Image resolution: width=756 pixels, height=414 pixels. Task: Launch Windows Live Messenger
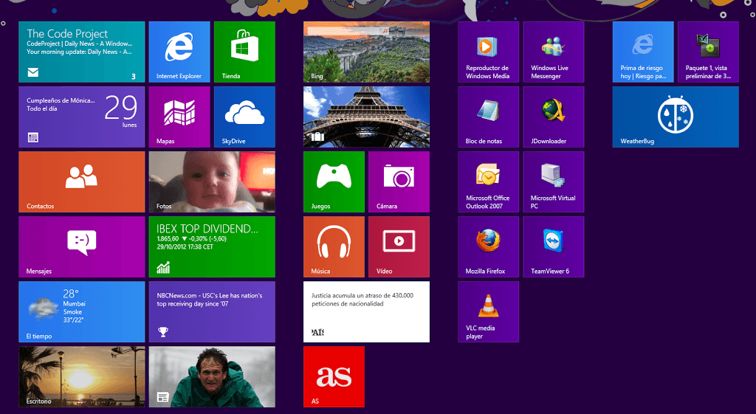click(x=554, y=52)
